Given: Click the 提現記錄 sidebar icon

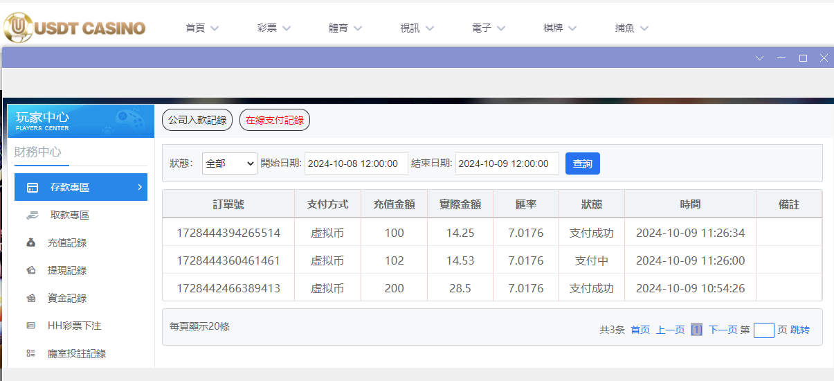Looking at the screenshot, I should pyautogui.click(x=31, y=271).
